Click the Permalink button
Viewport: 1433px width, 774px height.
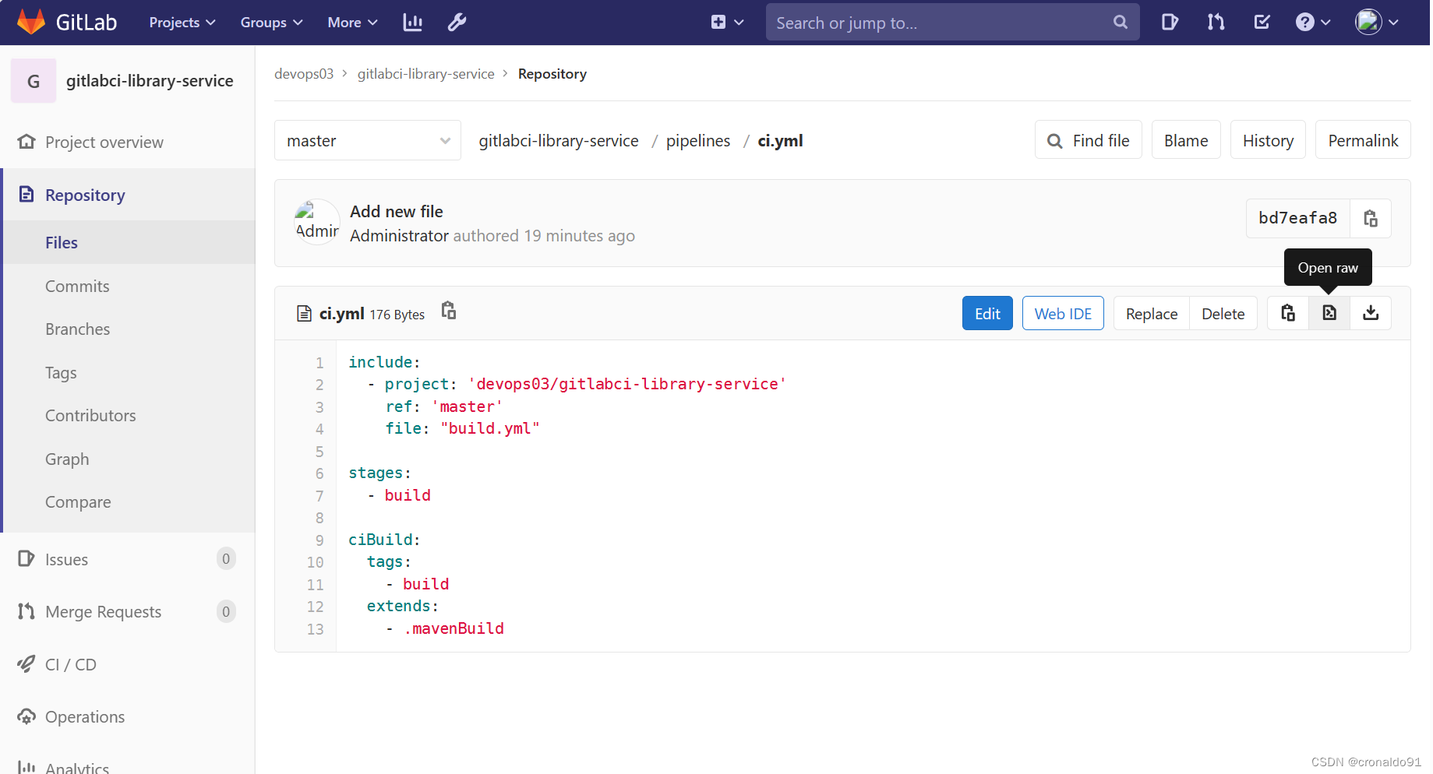click(x=1363, y=140)
